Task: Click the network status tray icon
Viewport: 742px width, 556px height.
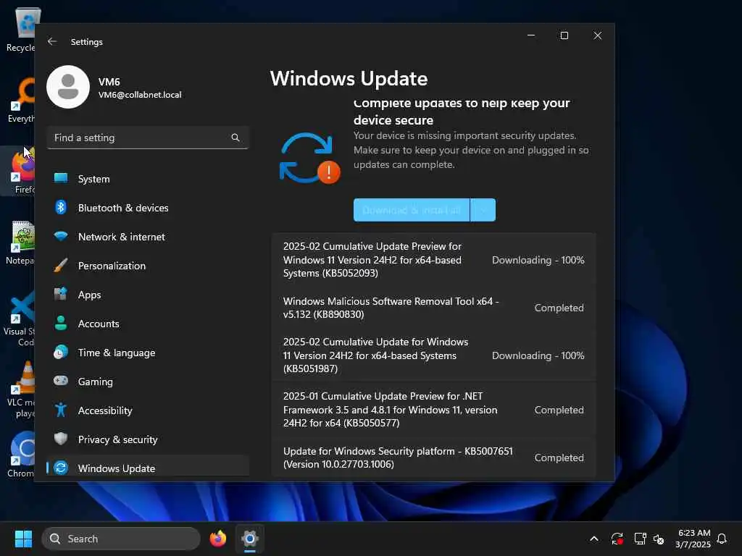Action: 641,539
